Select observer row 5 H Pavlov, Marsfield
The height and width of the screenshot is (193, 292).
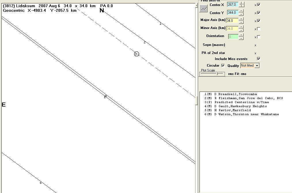[227, 110]
